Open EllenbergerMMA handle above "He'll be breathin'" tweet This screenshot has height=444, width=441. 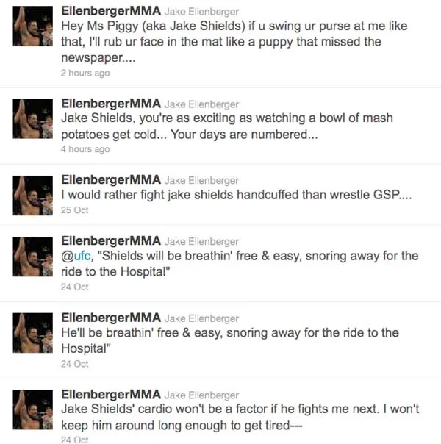point(110,318)
